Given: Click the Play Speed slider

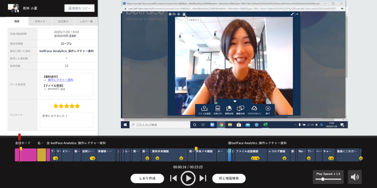Looking at the screenshot, I should pyautogui.click(x=328, y=179).
